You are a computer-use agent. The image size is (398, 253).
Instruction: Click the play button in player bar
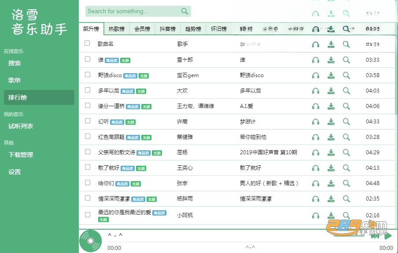pos(388,236)
